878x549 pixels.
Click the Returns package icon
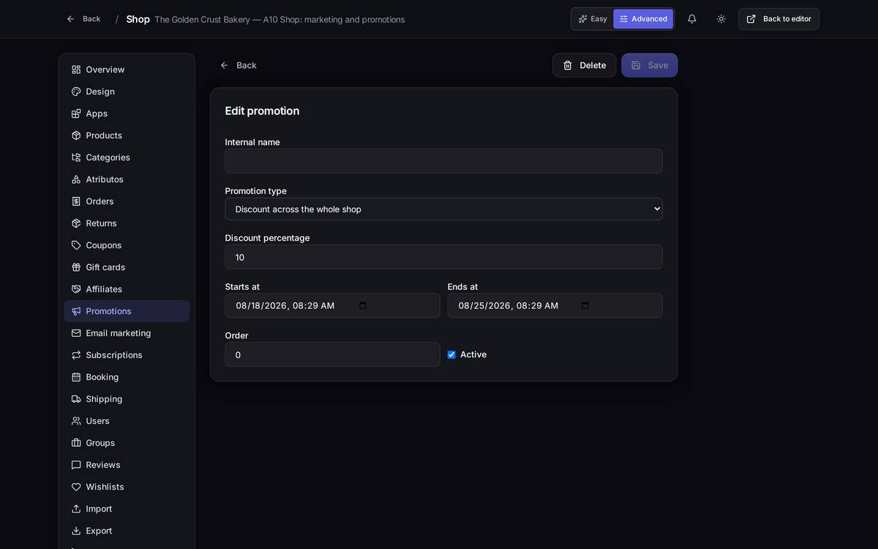click(76, 223)
